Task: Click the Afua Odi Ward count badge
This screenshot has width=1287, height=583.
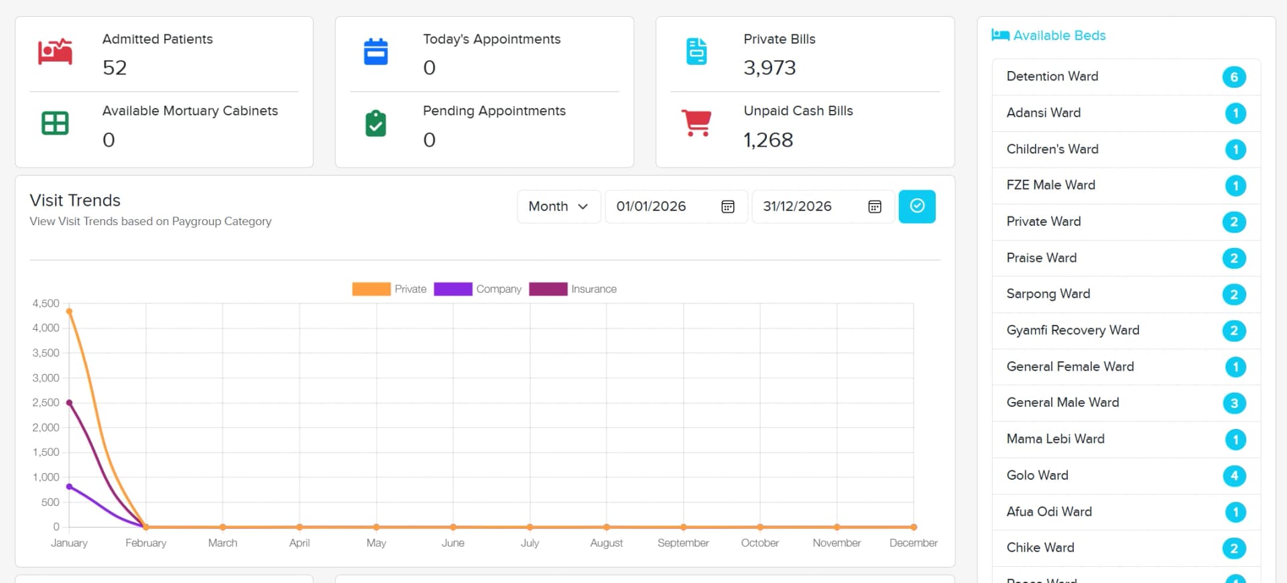Action: [x=1235, y=512]
